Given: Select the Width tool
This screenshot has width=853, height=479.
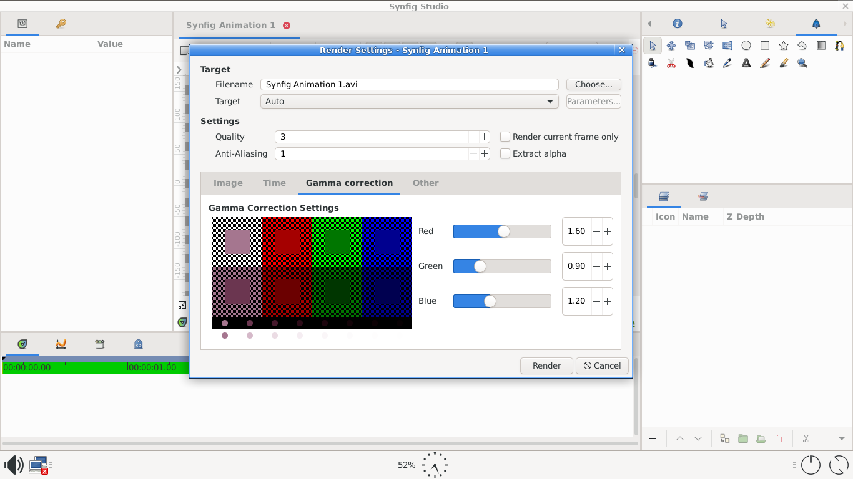Looking at the screenshot, I should point(690,63).
